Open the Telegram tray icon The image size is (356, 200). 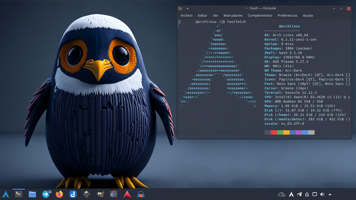pos(299,194)
